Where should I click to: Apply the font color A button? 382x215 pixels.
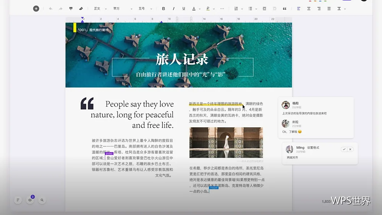coord(194,8)
